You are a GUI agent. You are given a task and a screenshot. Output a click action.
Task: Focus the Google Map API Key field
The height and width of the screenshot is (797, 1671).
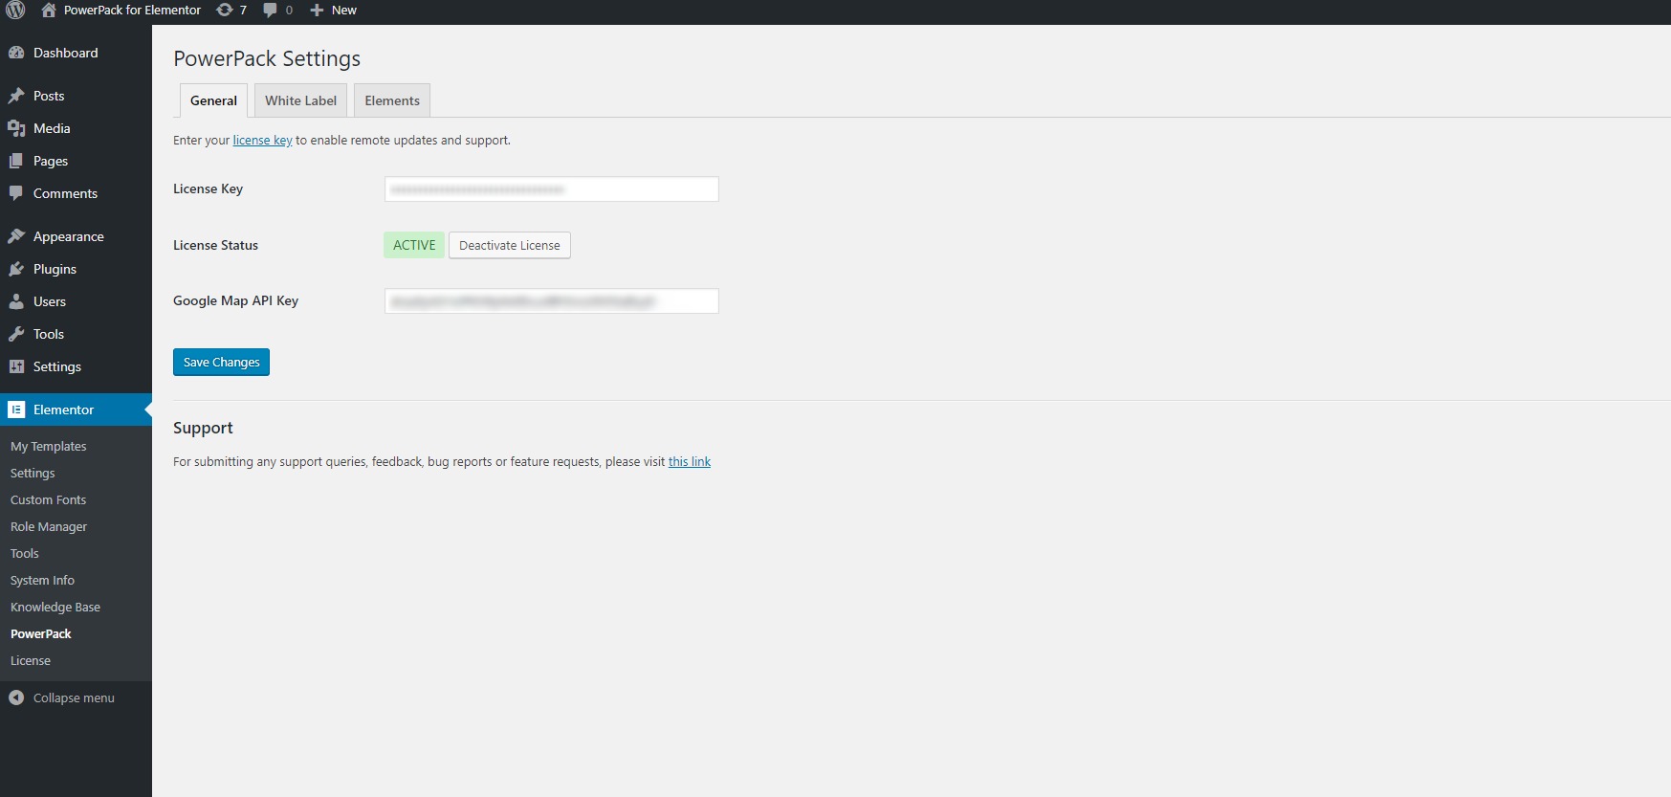pyautogui.click(x=551, y=300)
